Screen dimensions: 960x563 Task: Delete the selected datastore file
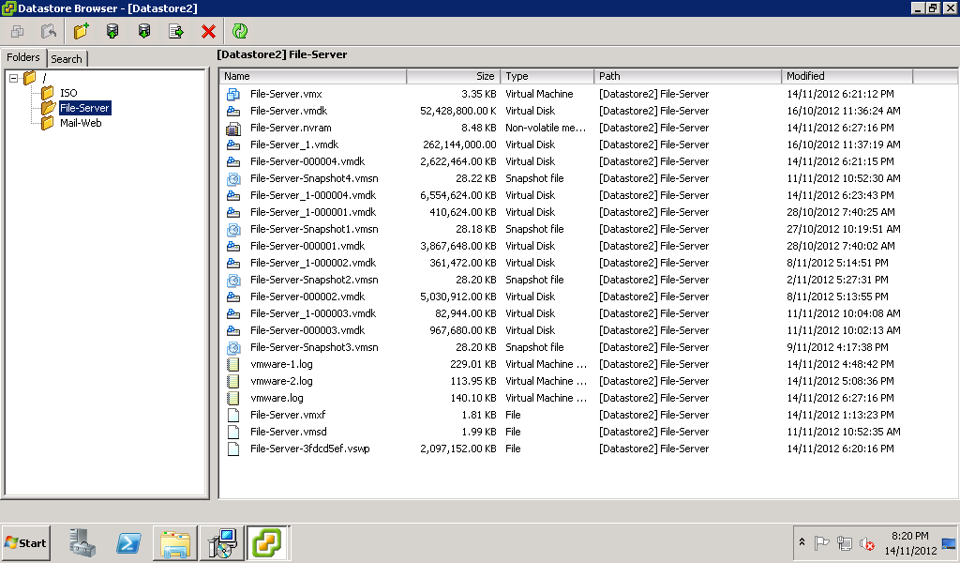pos(208,31)
